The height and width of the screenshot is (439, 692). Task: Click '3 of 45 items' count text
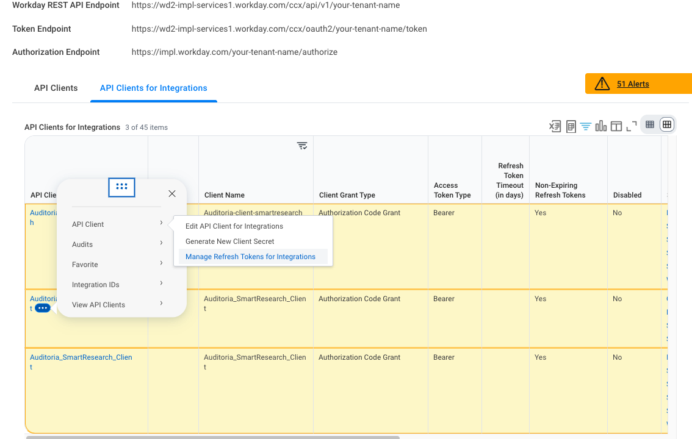146,127
